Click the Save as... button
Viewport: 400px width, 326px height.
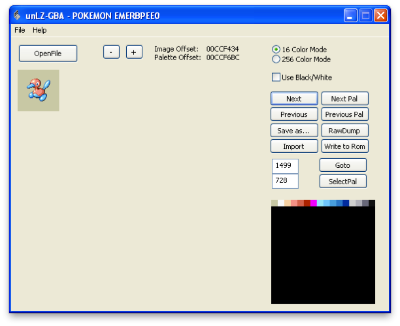click(294, 131)
